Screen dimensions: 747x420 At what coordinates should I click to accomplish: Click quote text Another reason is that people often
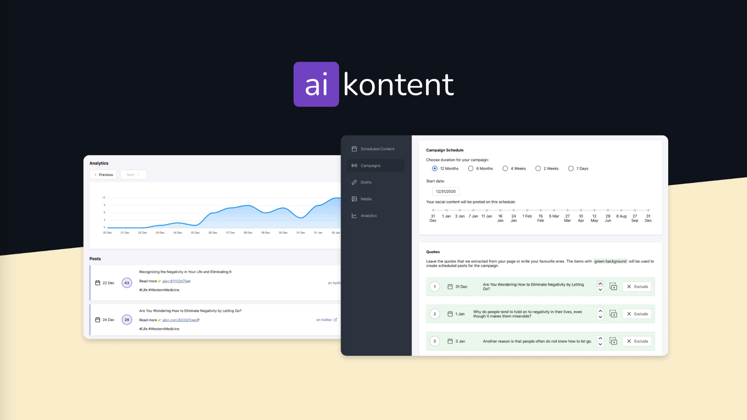(537, 341)
